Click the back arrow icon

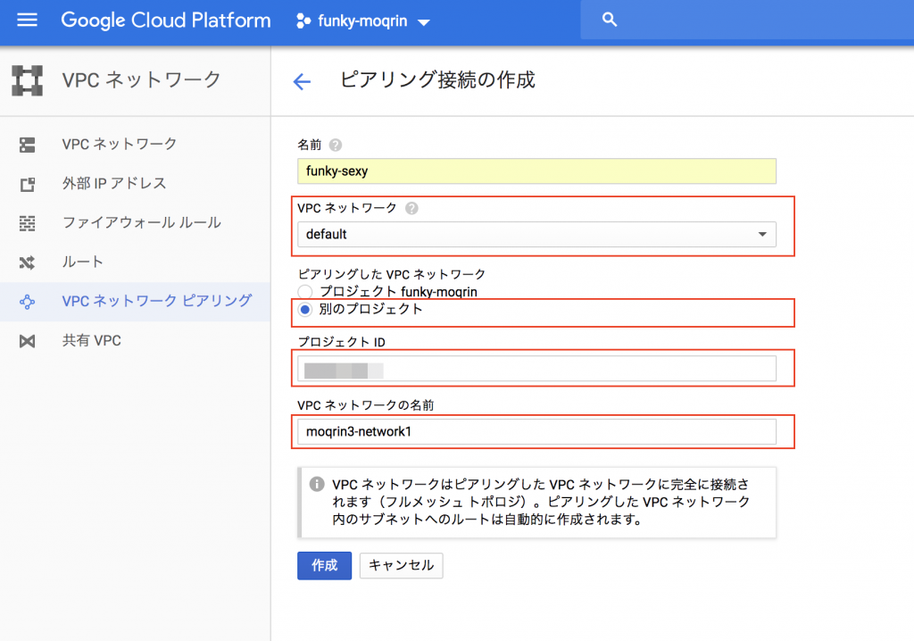302,82
